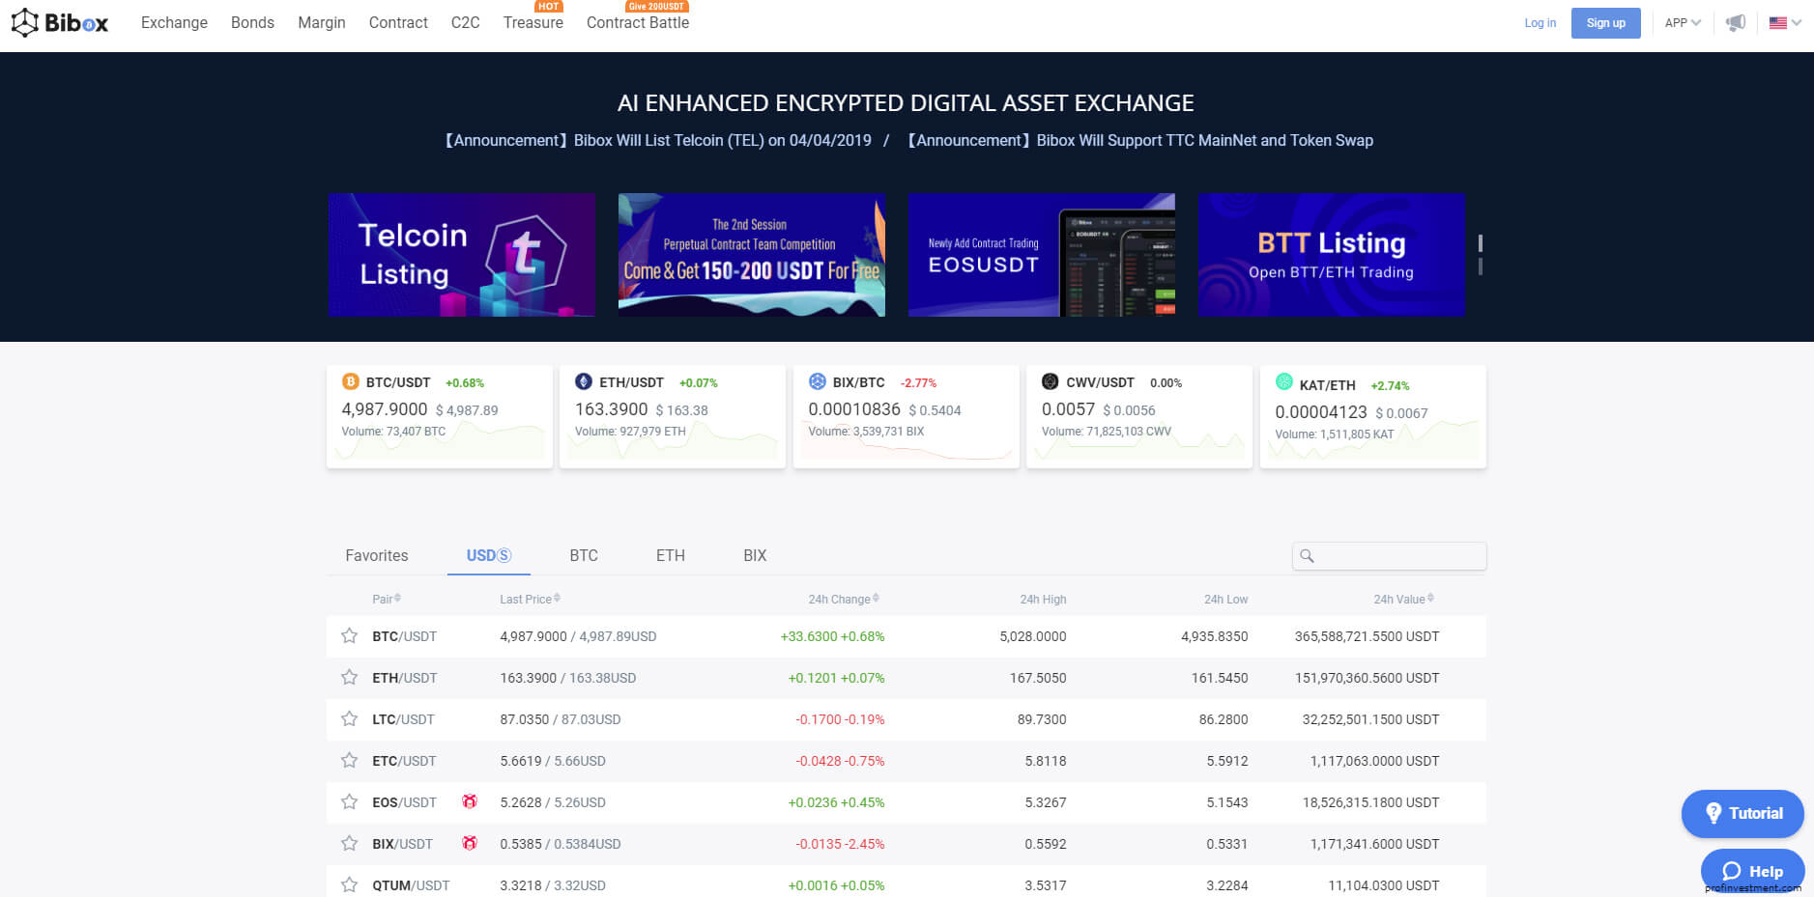Open the BTC/USDT ticker card
Image resolution: width=1814 pixels, height=897 pixels.
440,416
